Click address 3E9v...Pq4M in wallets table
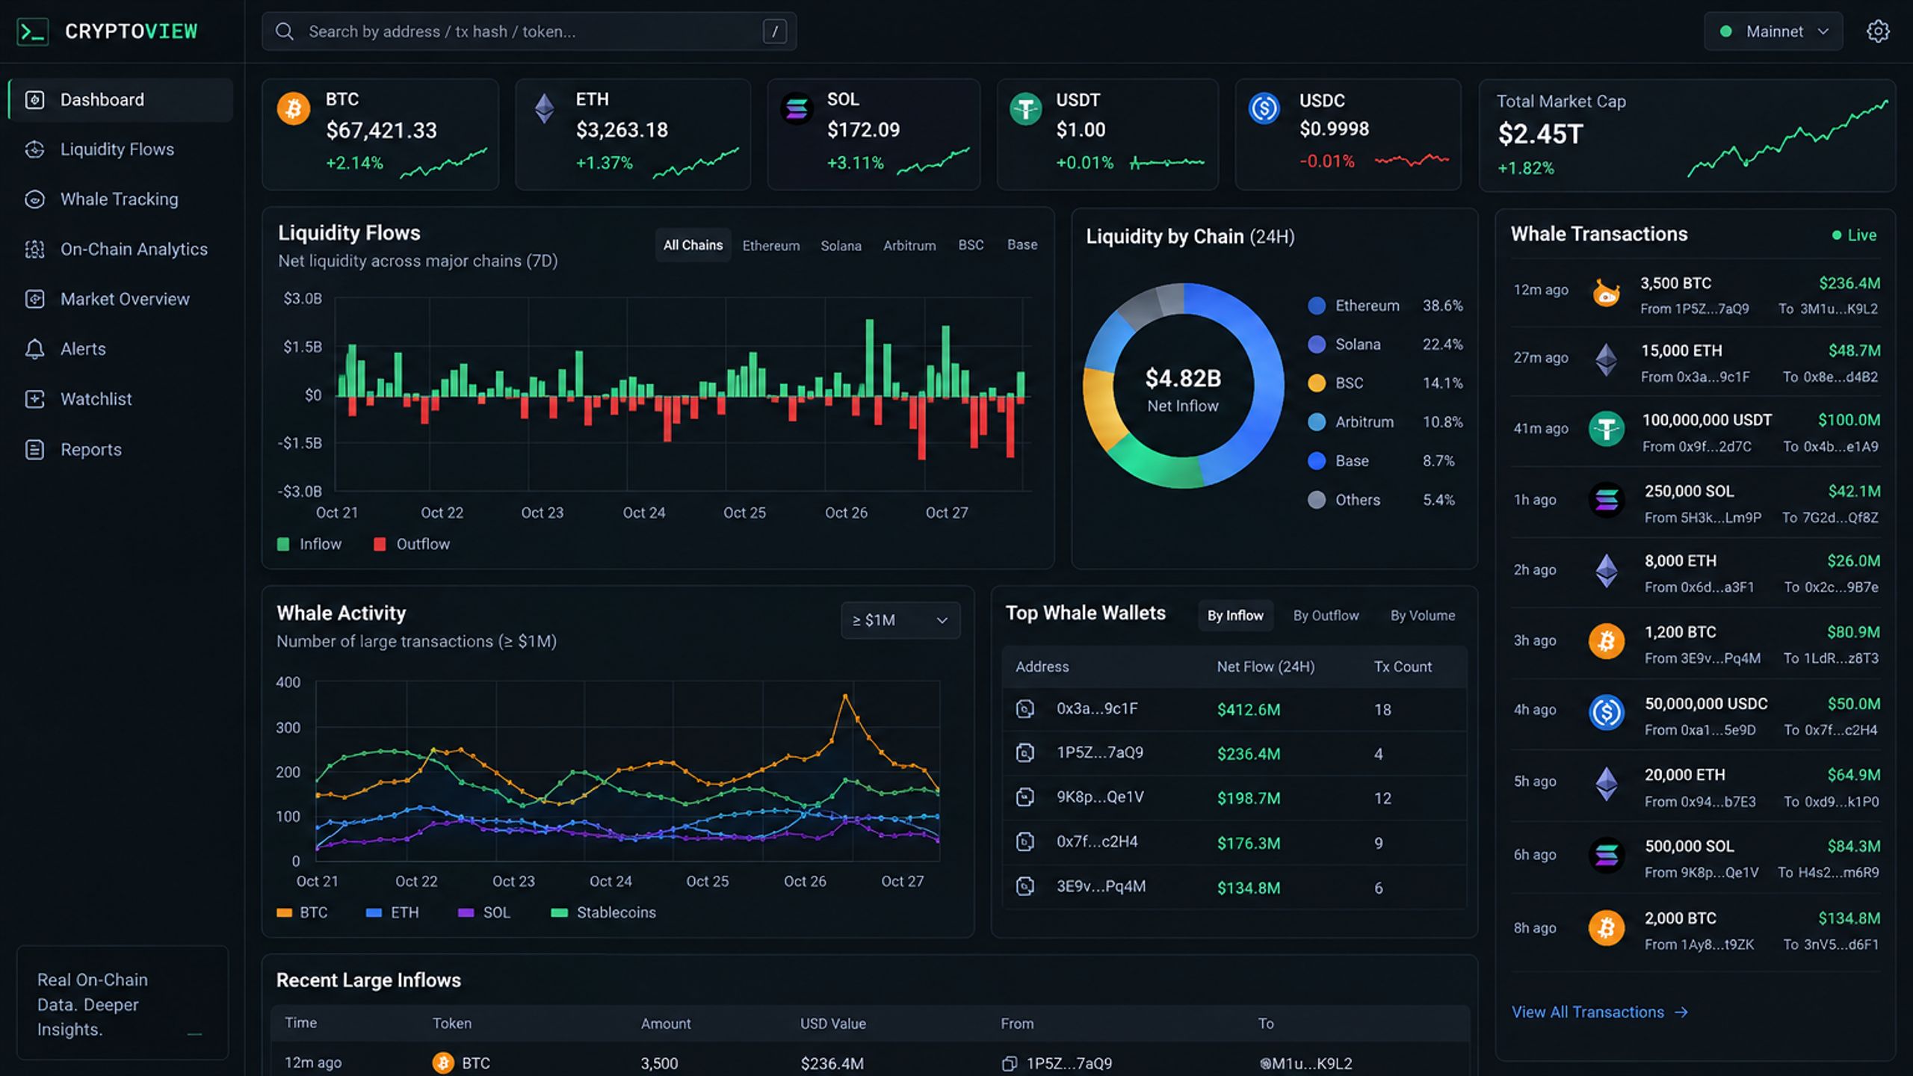Viewport: 1913px width, 1076px height. (x=1101, y=887)
